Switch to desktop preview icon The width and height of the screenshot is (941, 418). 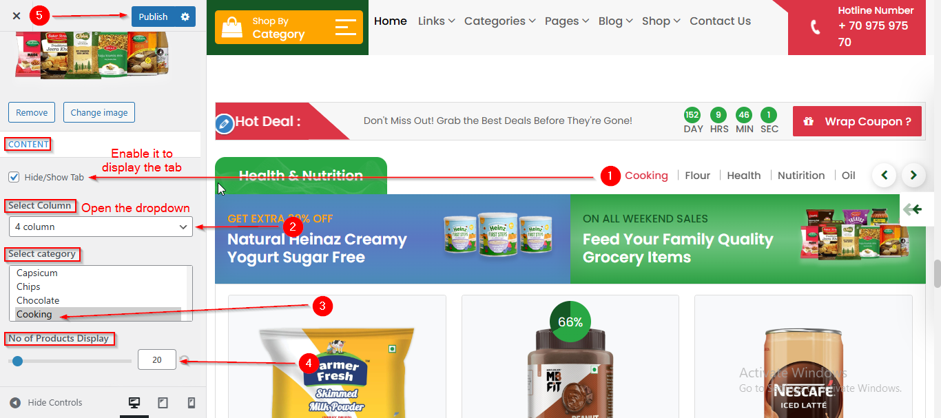[134, 403]
